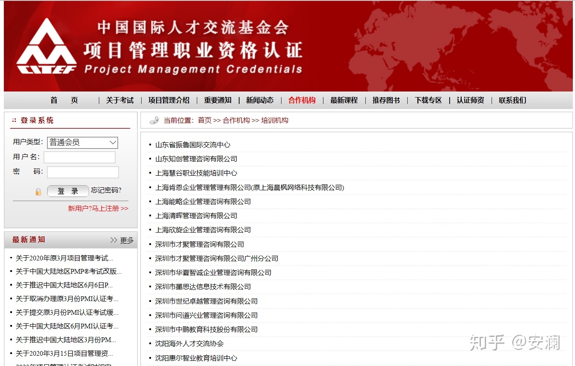Click the 密码 input field

pyautogui.click(x=83, y=172)
